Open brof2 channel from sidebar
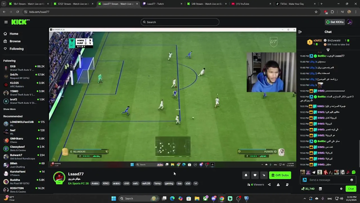Viewport: 360px width, 203px height. (x=24, y=101)
